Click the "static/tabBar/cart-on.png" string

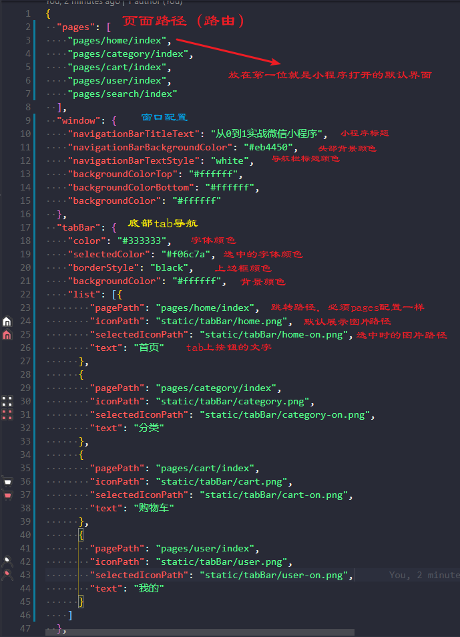274,495
